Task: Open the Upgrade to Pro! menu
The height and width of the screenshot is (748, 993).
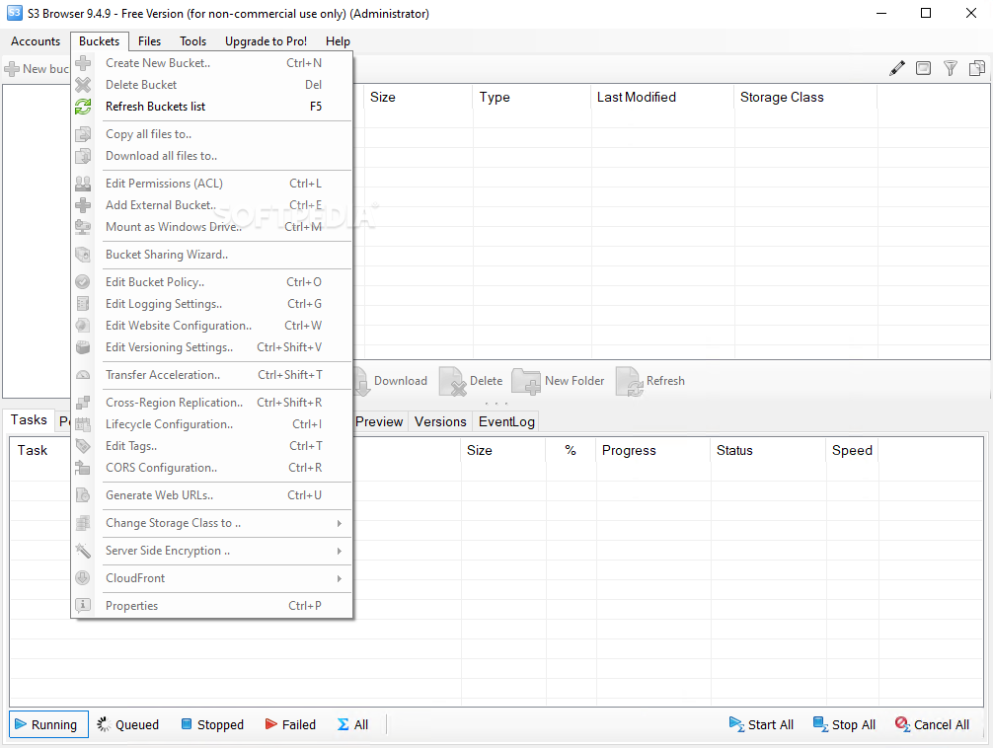Action: [266, 41]
